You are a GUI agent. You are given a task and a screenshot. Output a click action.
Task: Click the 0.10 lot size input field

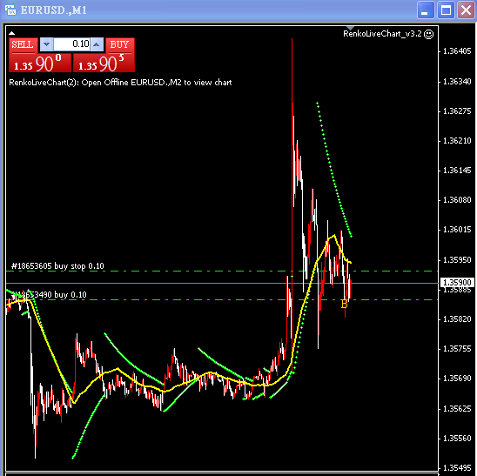[x=71, y=44]
